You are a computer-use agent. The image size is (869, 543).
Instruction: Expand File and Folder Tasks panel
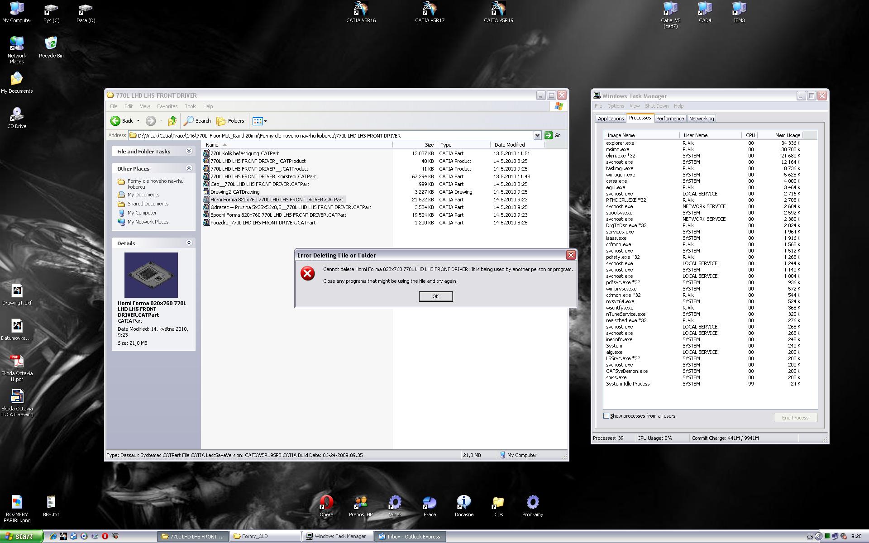click(189, 151)
